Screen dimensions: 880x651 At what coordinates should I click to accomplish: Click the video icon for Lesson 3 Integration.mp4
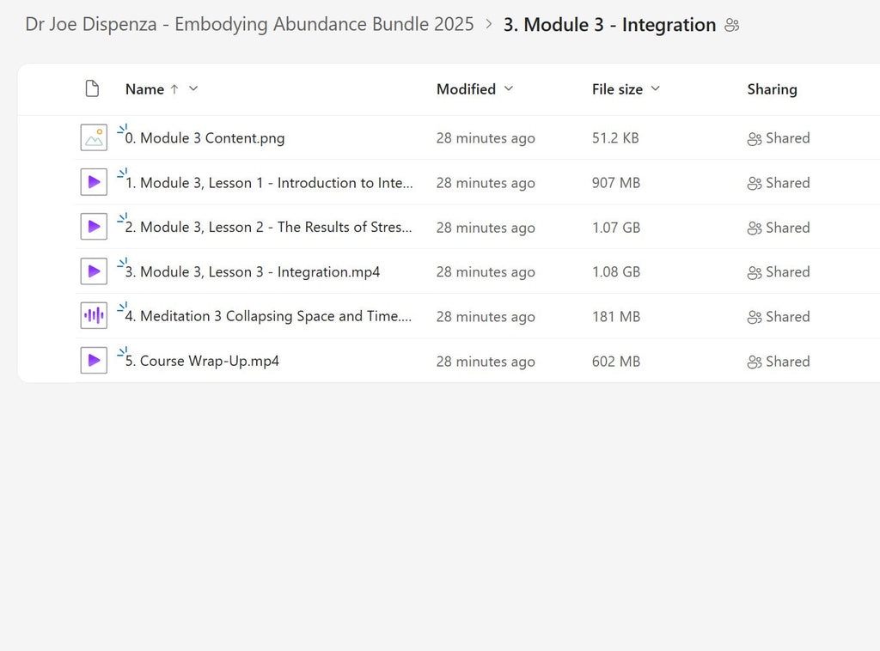pos(94,271)
